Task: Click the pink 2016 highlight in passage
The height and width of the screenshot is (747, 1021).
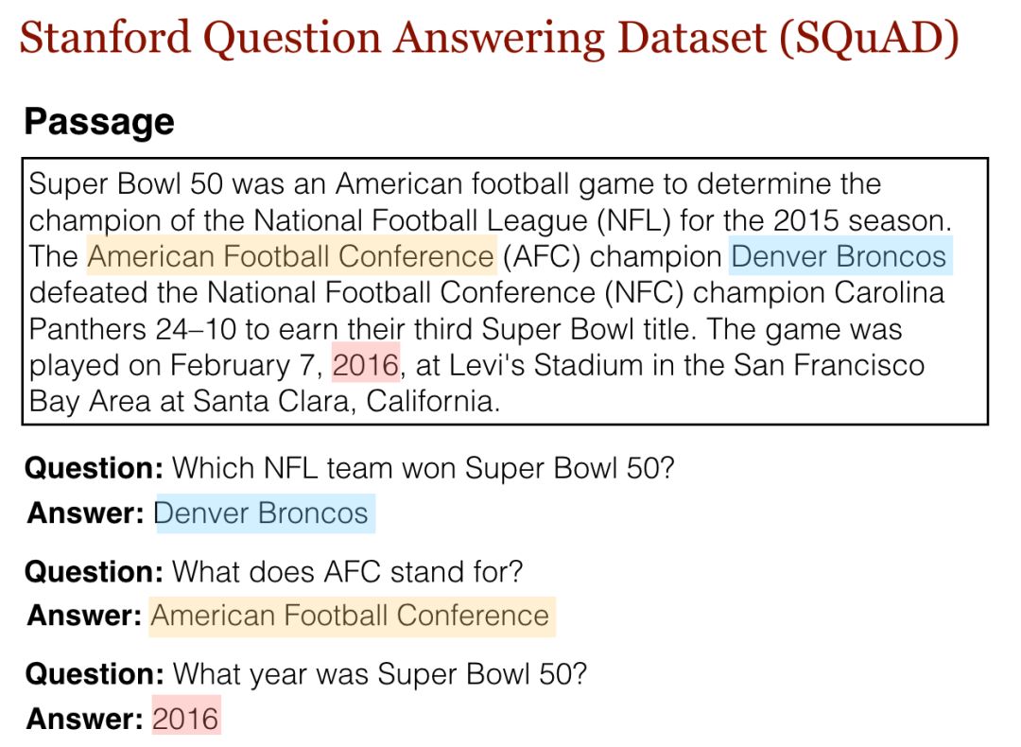Action: (366, 365)
